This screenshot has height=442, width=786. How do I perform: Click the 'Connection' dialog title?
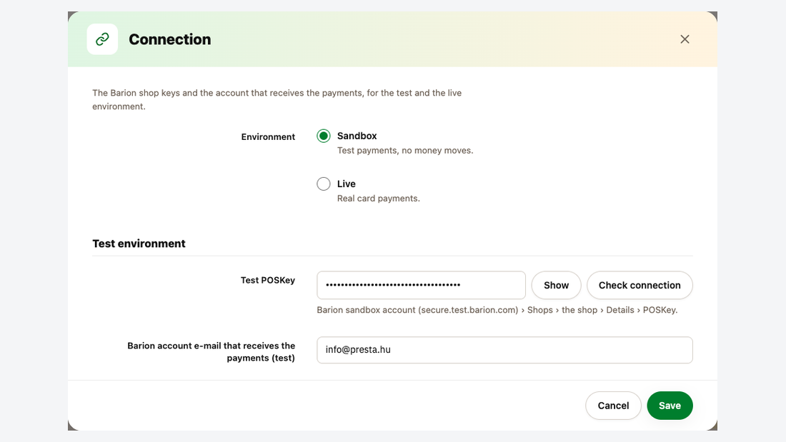(x=170, y=39)
